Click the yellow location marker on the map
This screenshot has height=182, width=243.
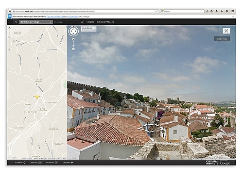(37, 97)
